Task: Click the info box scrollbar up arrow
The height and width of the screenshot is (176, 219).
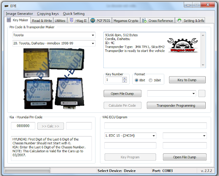Action: coord(203,35)
